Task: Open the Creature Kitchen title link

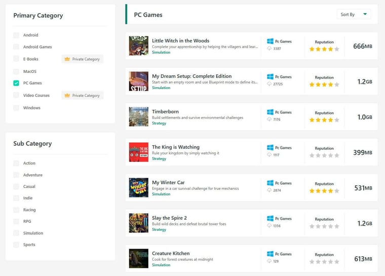Action: (x=171, y=253)
